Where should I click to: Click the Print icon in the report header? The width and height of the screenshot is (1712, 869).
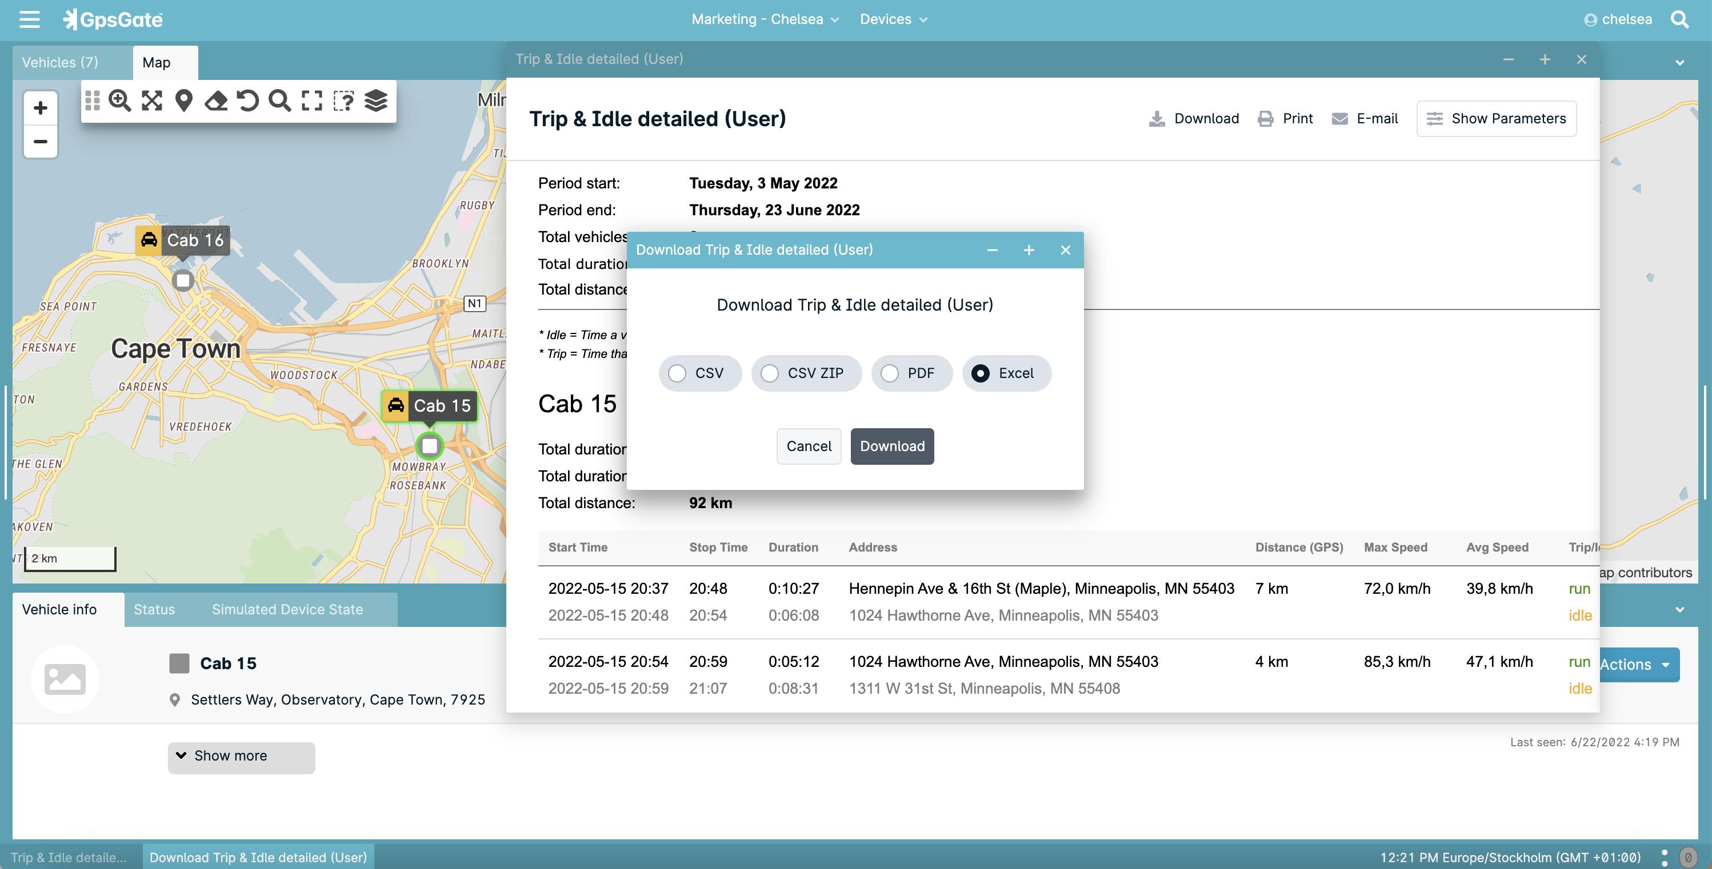pos(1285,118)
